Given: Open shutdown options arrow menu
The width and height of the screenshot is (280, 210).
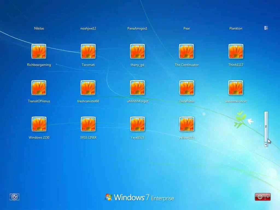Looking at the screenshot, I should tap(268, 197).
